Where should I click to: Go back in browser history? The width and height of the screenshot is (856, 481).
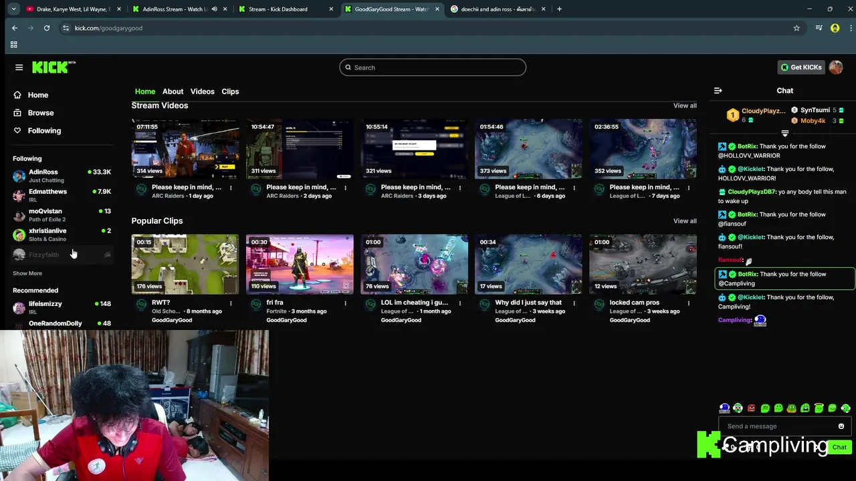coord(15,28)
